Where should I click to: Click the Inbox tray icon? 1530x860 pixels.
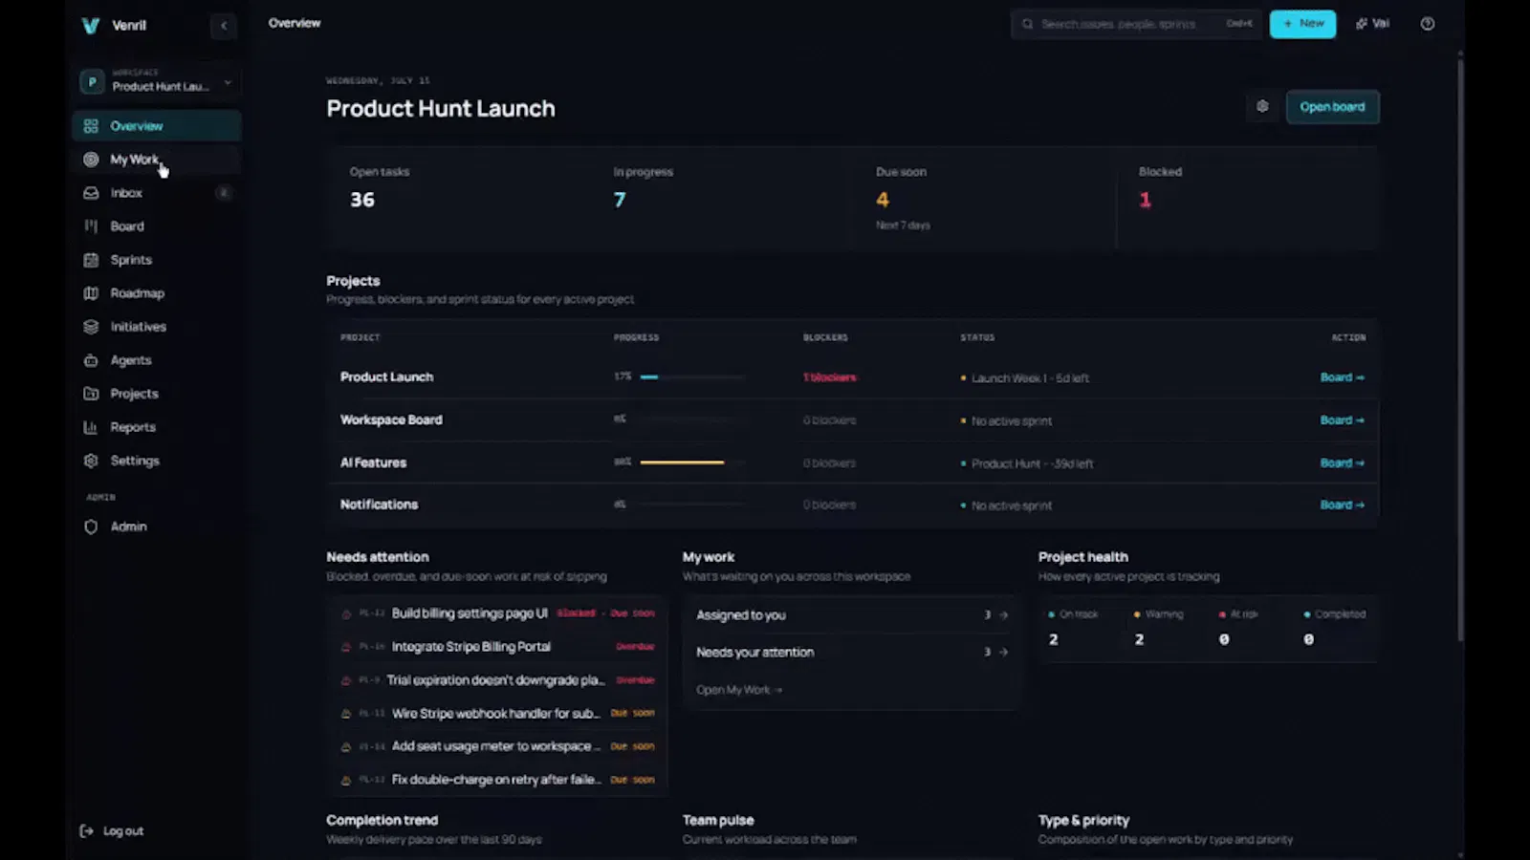91,193
